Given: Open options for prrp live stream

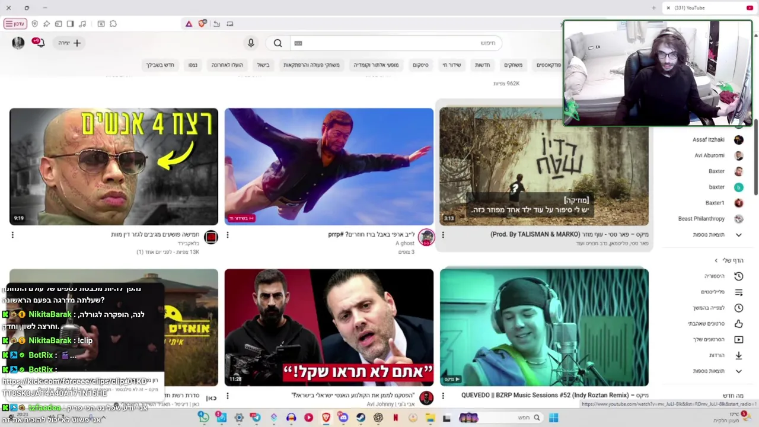Looking at the screenshot, I should pos(228,235).
